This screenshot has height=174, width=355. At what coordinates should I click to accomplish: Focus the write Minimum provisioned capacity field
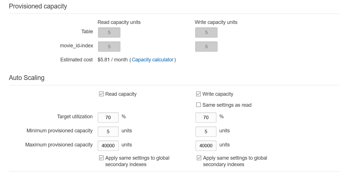pyautogui.click(x=206, y=131)
